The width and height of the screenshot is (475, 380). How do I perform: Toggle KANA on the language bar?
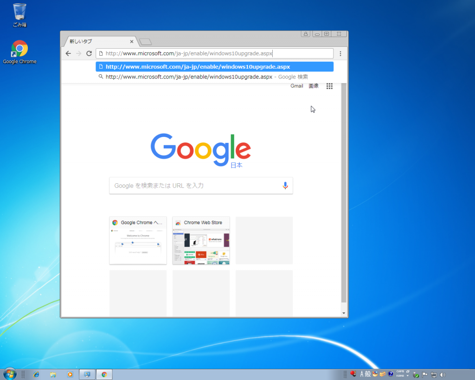click(399, 376)
